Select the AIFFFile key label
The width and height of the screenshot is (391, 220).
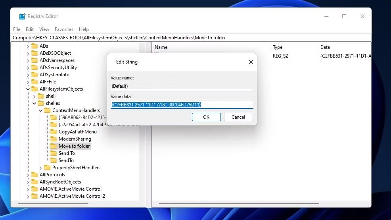[x=48, y=82]
